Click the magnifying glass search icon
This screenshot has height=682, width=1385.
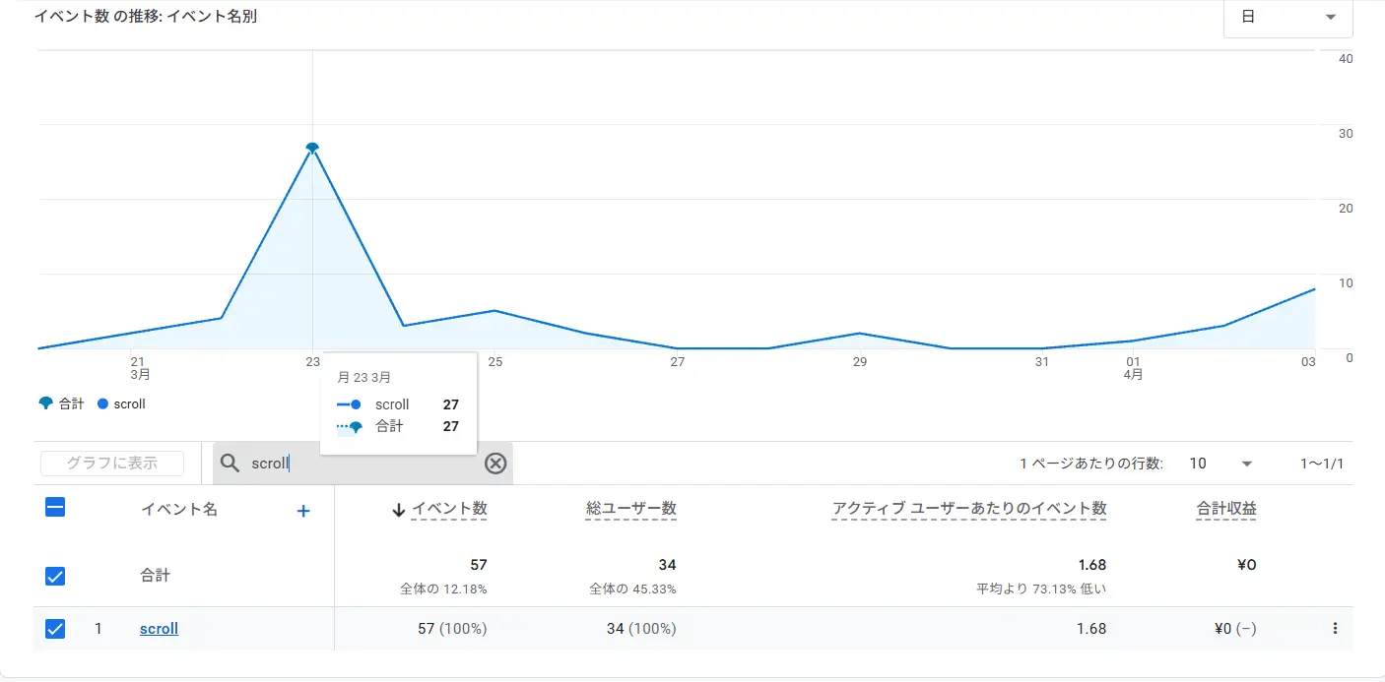(230, 463)
